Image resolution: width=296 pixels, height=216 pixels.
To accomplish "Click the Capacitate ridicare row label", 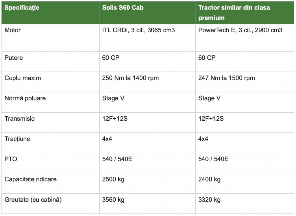I will (x=31, y=179).
